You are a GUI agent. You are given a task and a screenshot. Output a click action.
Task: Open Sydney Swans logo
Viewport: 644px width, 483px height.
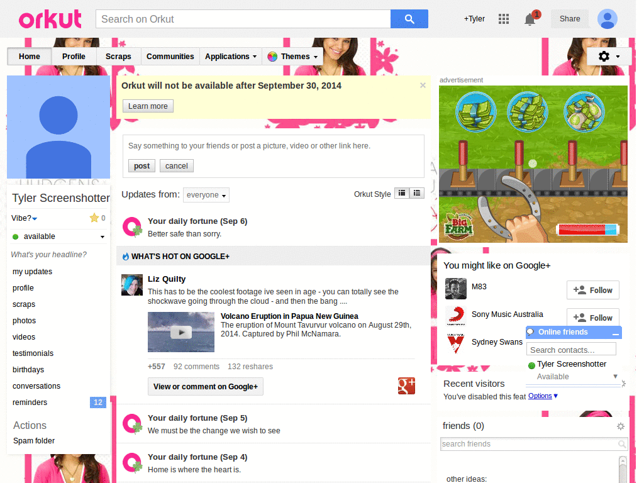pyautogui.click(x=455, y=344)
